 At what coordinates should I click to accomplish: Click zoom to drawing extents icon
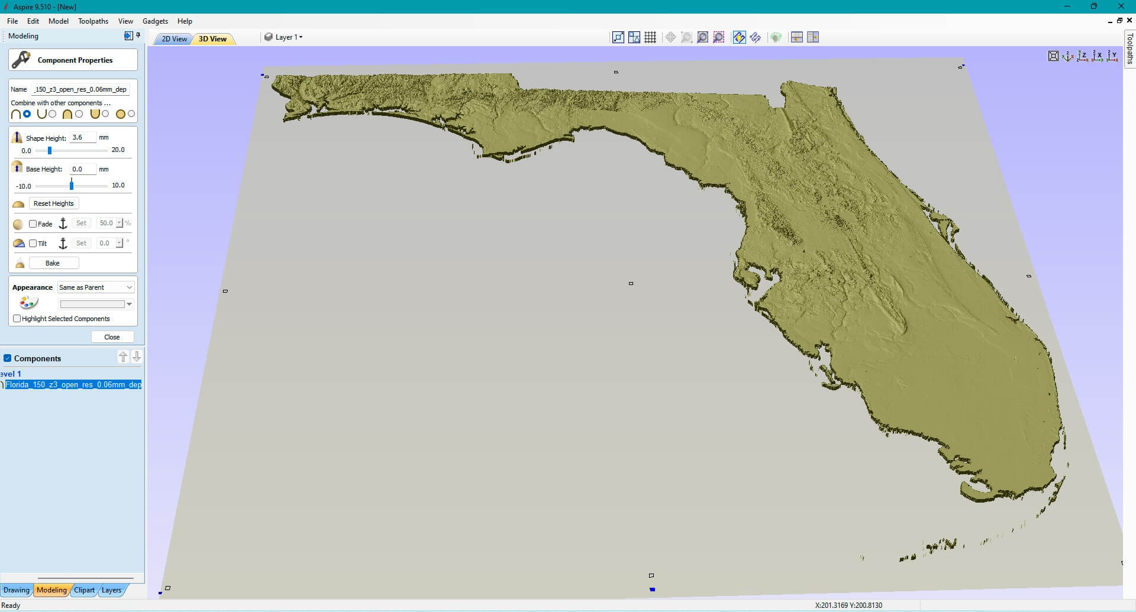(702, 37)
